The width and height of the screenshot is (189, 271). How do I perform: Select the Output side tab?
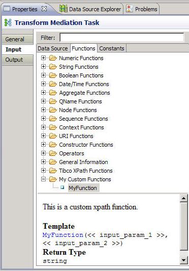(17, 60)
